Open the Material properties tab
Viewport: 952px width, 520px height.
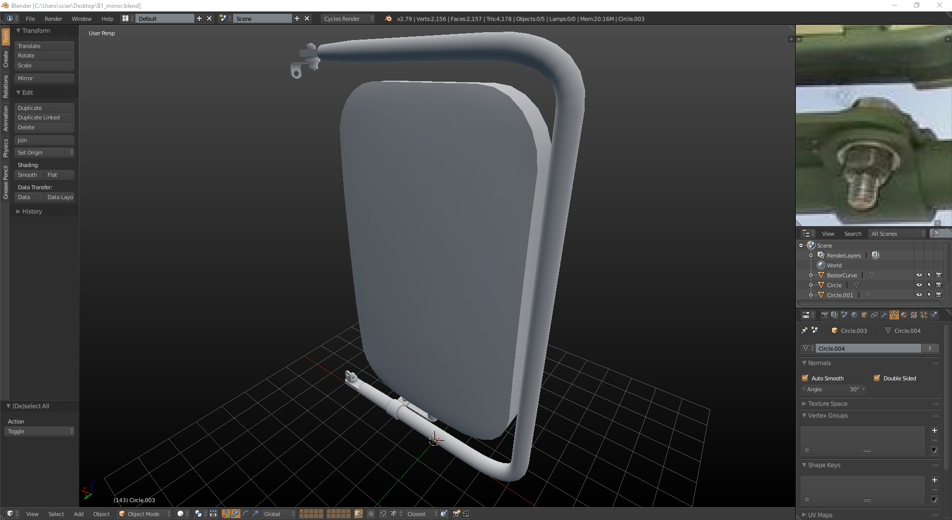coord(904,315)
